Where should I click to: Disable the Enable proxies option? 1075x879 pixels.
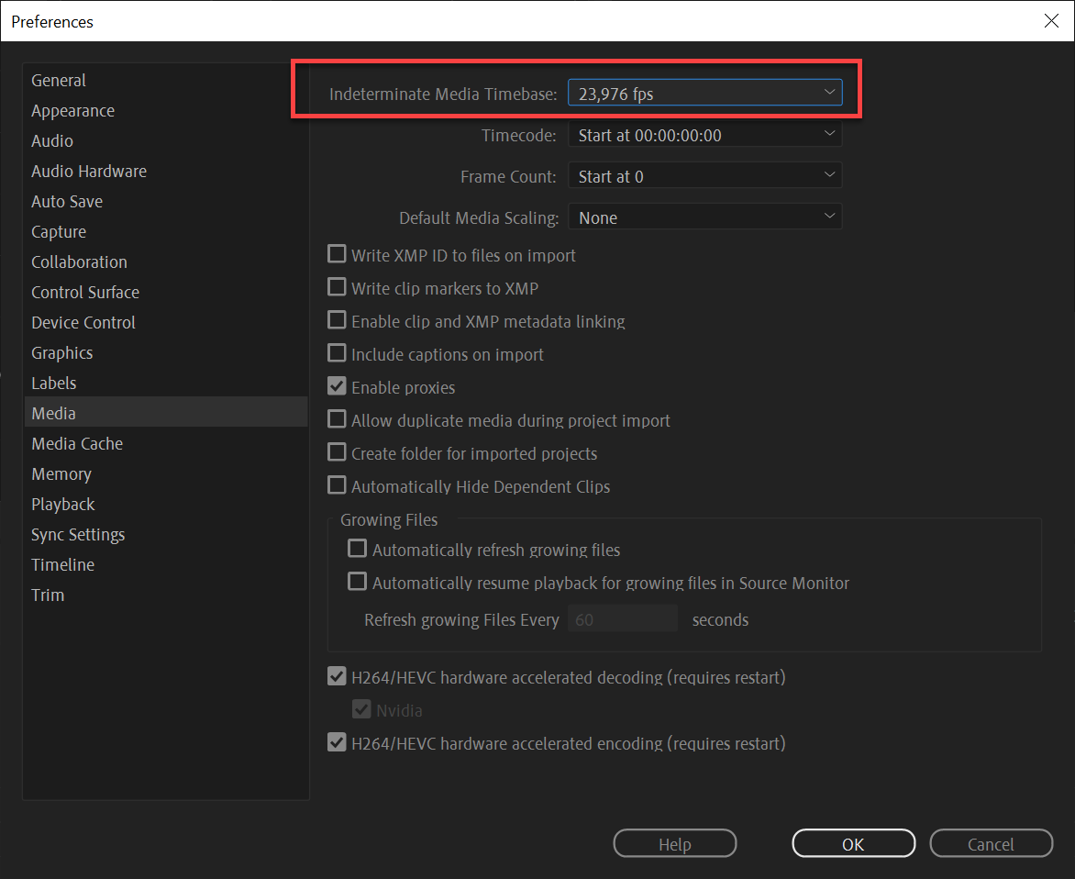pyautogui.click(x=337, y=386)
